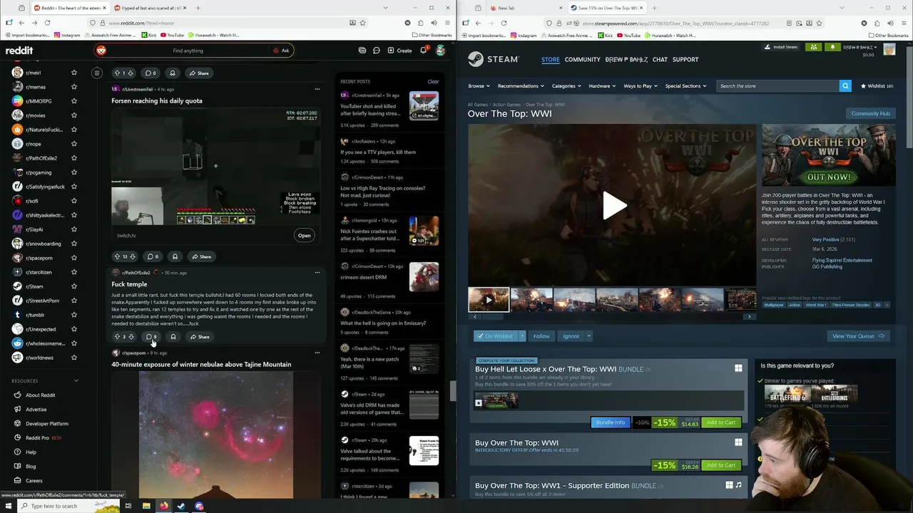Open Steam CHAT tab
The image size is (913, 513).
660,60
